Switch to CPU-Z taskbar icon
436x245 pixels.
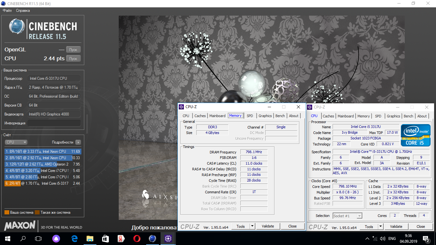tap(168, 238)
